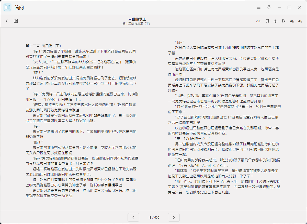Image resolution: width=307 pixels, height=224 pixels.
Task: Click the first AI toolbar icon
Action: click(x=292, y=21)
